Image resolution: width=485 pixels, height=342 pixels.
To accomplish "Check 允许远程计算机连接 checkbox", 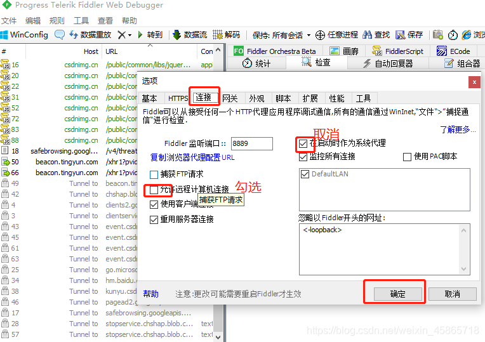I will pos(154,190).
